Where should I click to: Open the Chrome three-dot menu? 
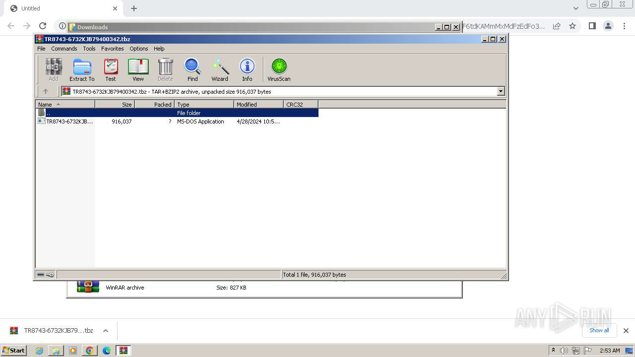click(x=624, y=26)
